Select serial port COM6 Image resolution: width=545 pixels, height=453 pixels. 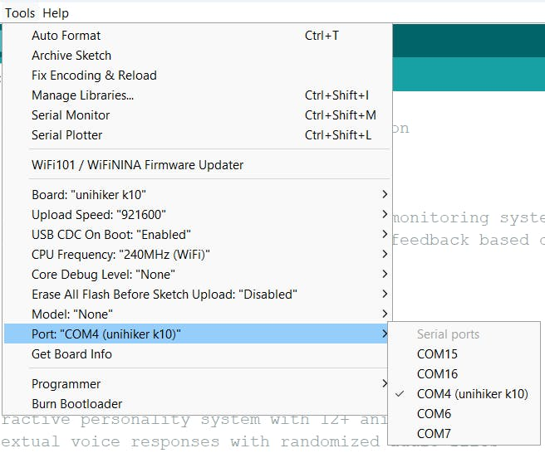click(464, 414)
